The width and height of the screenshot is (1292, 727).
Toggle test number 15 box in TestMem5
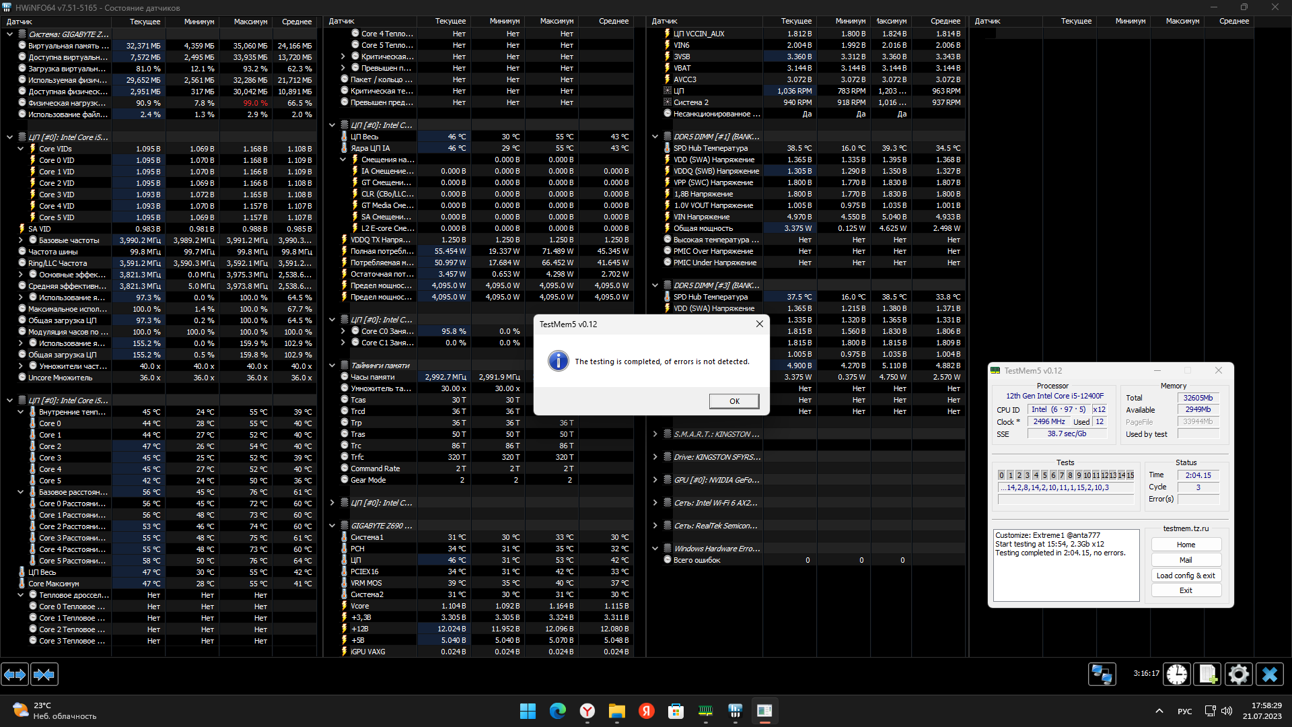click(1130, 475)
